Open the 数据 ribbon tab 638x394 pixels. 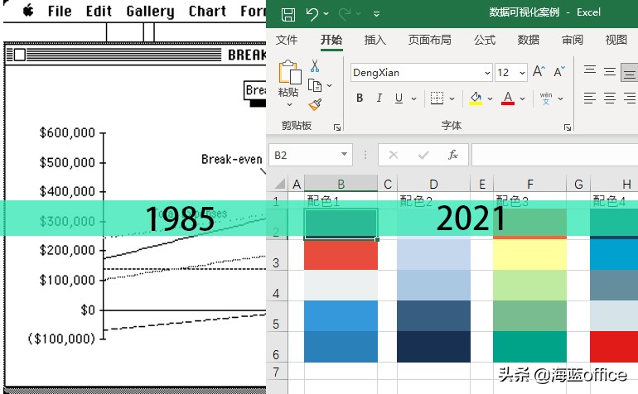tap(528, 40)
